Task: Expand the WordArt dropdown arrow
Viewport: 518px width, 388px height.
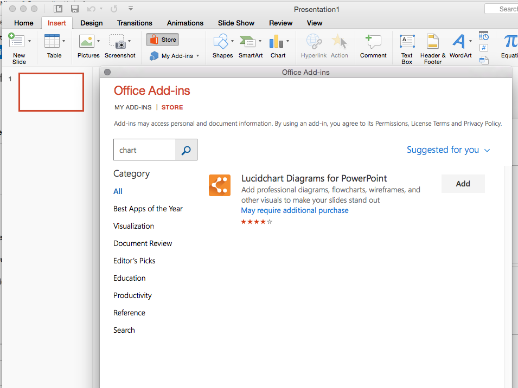Action: click(470, 41)
